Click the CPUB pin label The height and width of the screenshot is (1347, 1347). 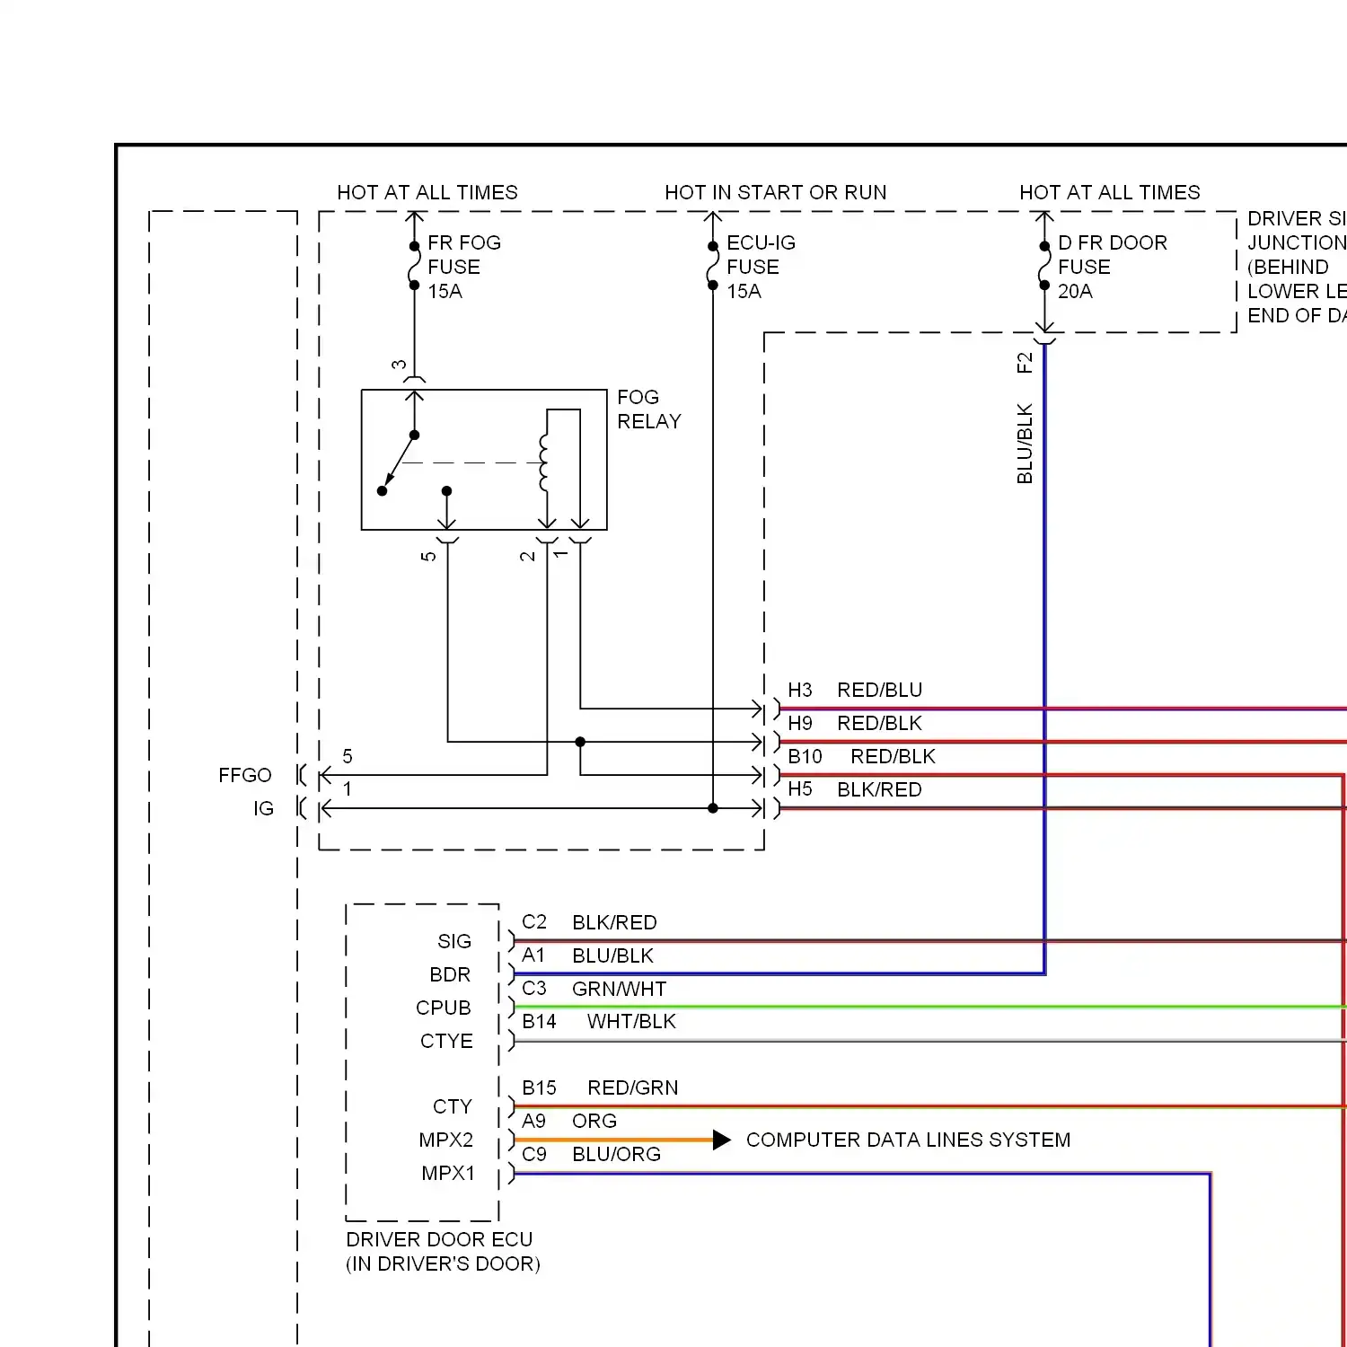tap(444, 1008)
